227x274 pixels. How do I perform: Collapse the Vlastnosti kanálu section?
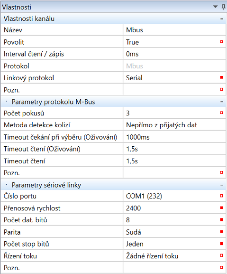(222, 19)
